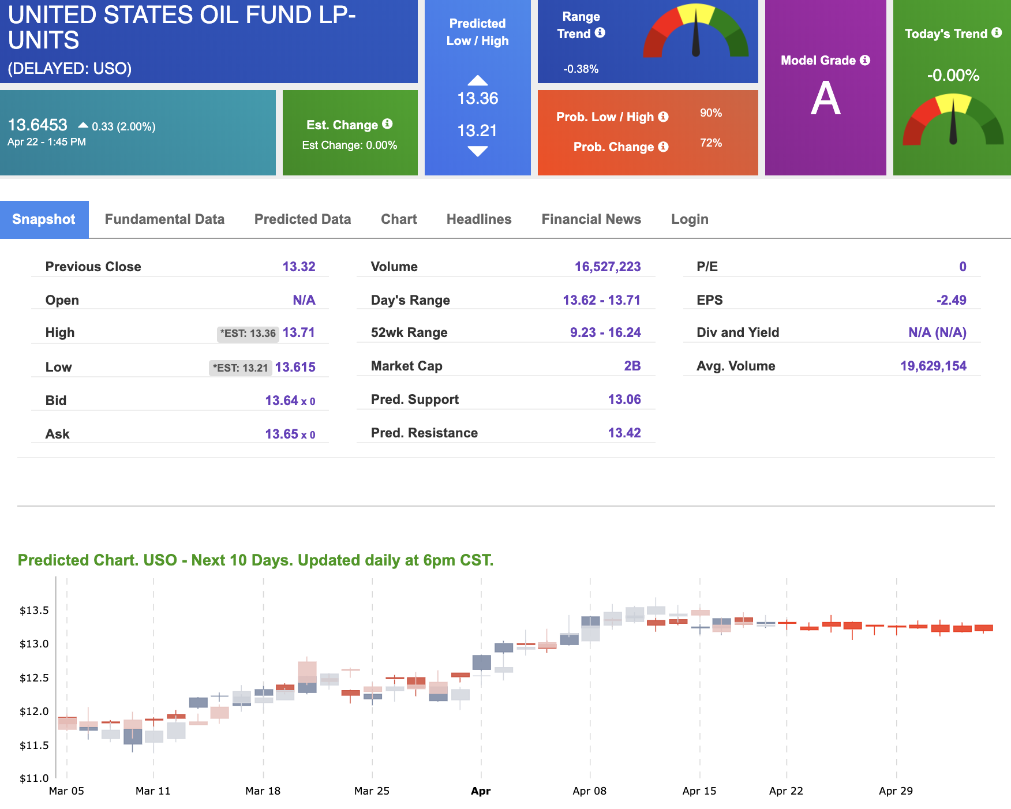Click the Range Trend -0.38% value
Viewport: 1011px width, 809px height.
point(581,69)
